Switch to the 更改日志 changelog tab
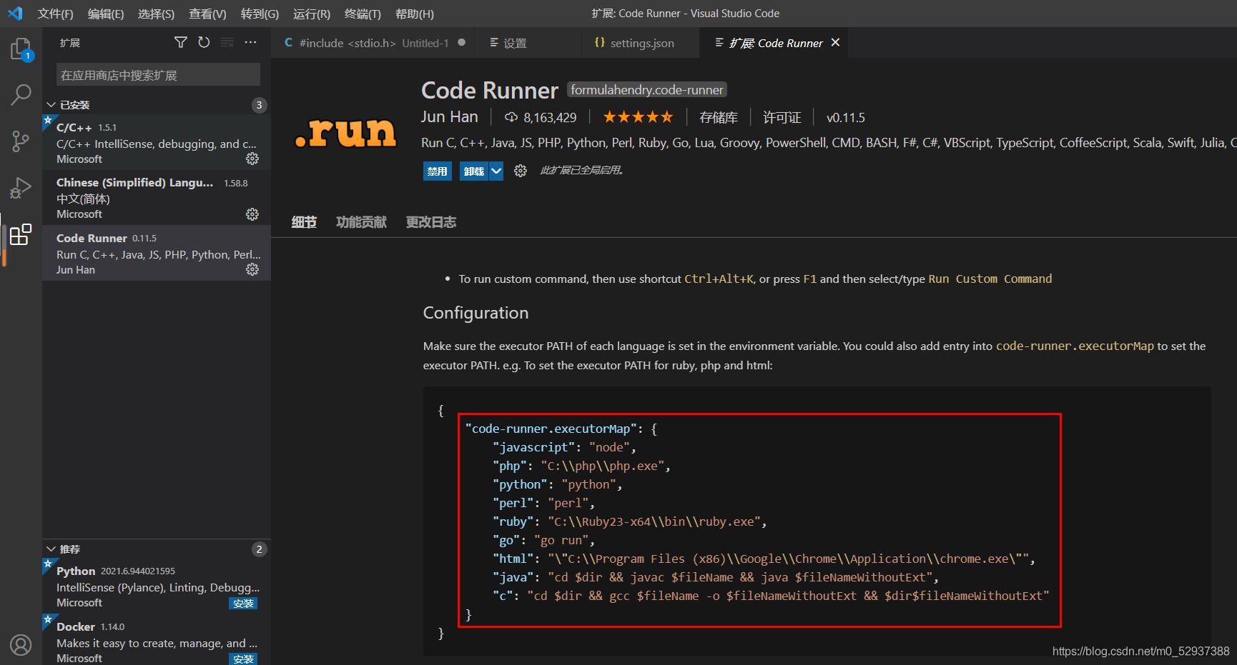The height and width of the screenshot is (665, 1237). click(430, 222)
